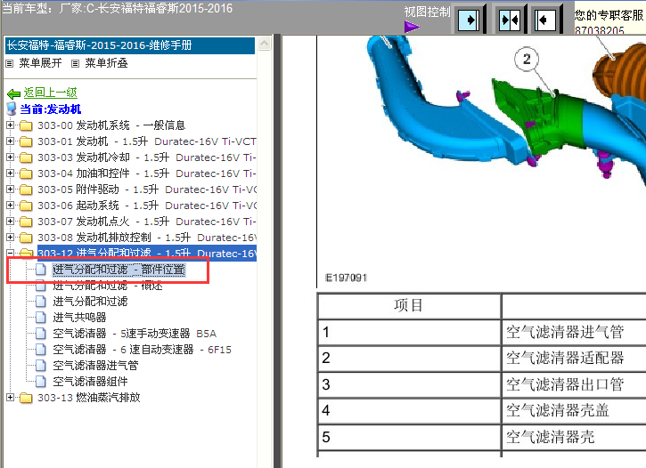Viewport: 646px width, 468px height.
Task: Click the 项目 table header
Action: click(409, 305)
